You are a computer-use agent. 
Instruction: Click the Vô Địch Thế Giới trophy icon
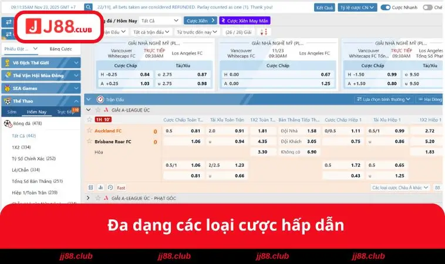[x=8, y=63]
